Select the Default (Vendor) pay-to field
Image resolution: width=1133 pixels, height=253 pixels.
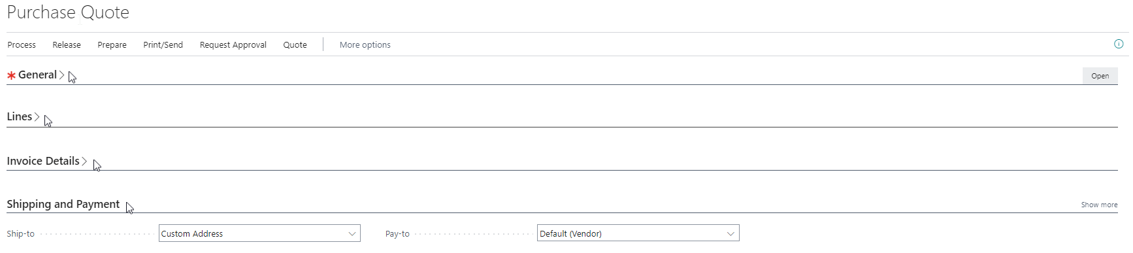click(x=638, y=233)
